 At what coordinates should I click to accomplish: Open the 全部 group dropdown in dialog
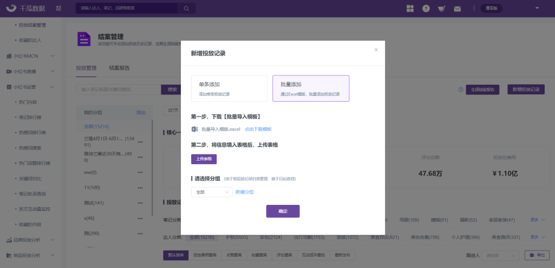click(212, 192)
